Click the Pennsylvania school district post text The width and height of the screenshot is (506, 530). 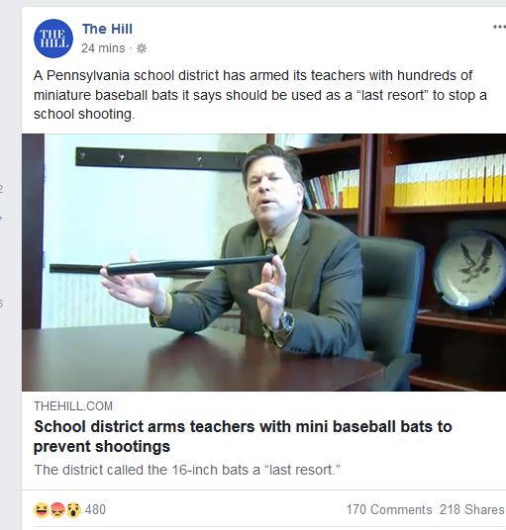click(x=260, y=95)
